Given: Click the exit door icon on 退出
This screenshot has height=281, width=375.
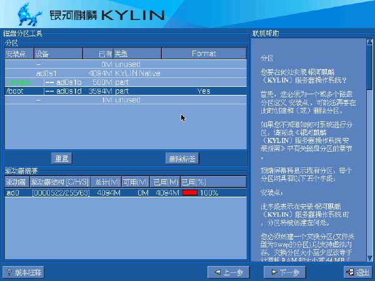Looking at the screenshot, I should point(350,272).
